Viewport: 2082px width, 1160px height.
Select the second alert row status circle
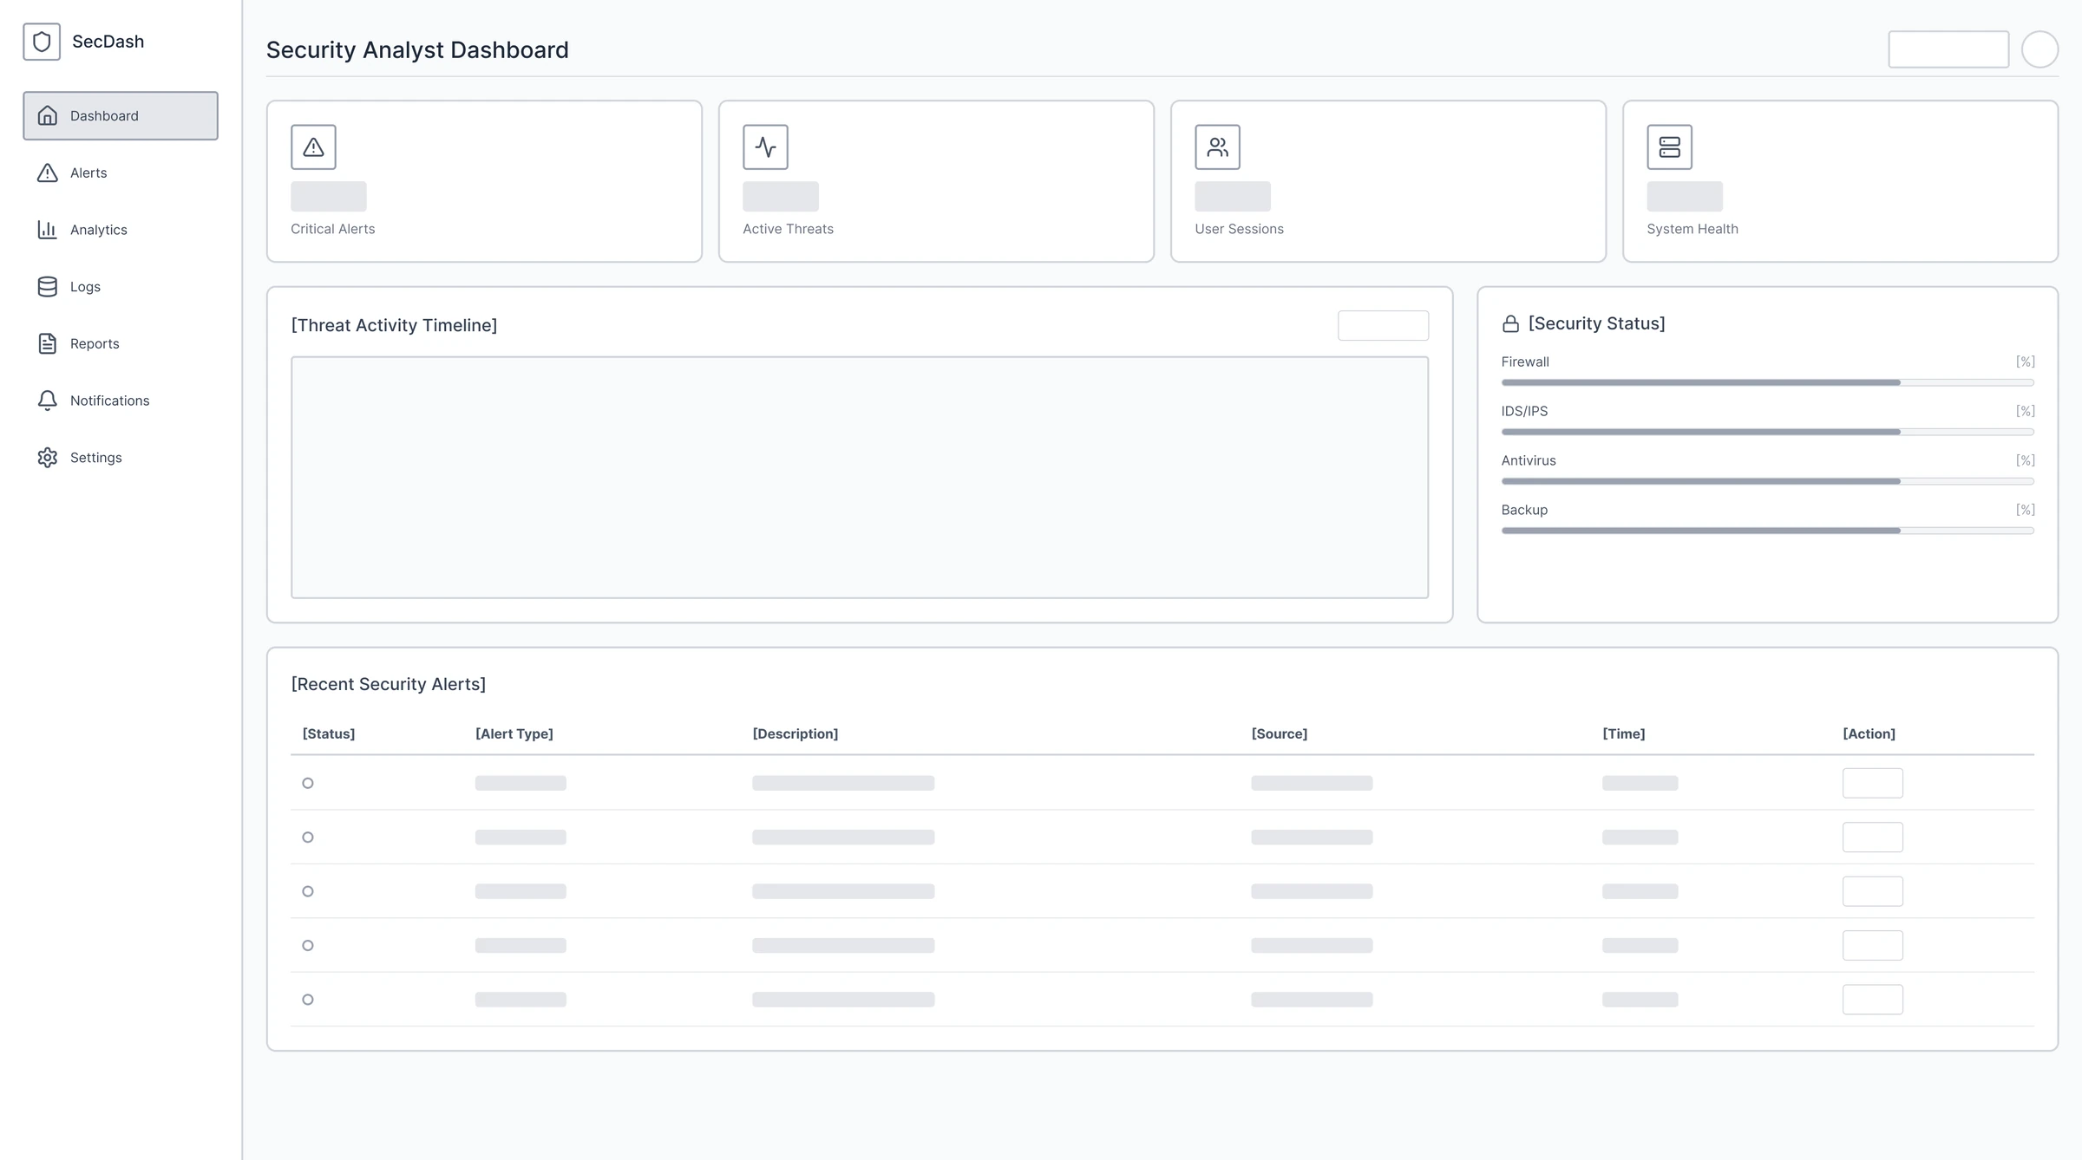coord(308,837)
